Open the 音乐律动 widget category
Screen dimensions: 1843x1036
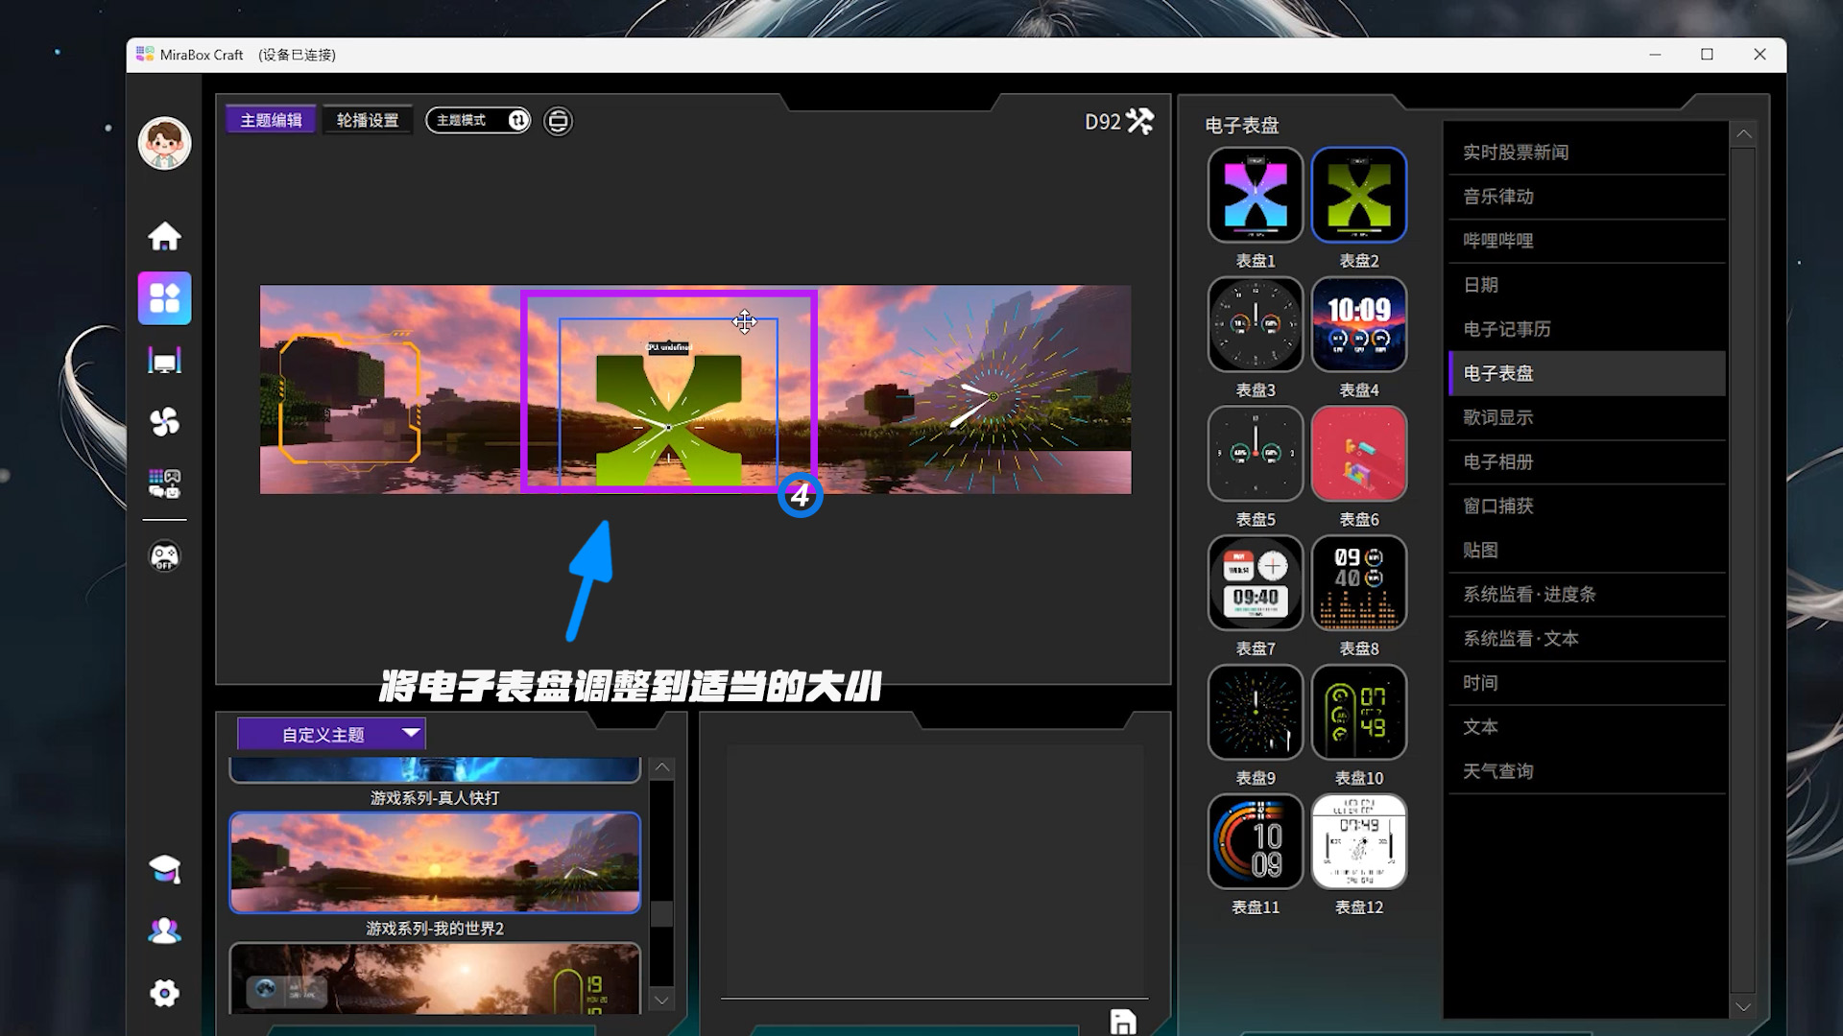pos(1587,197)
